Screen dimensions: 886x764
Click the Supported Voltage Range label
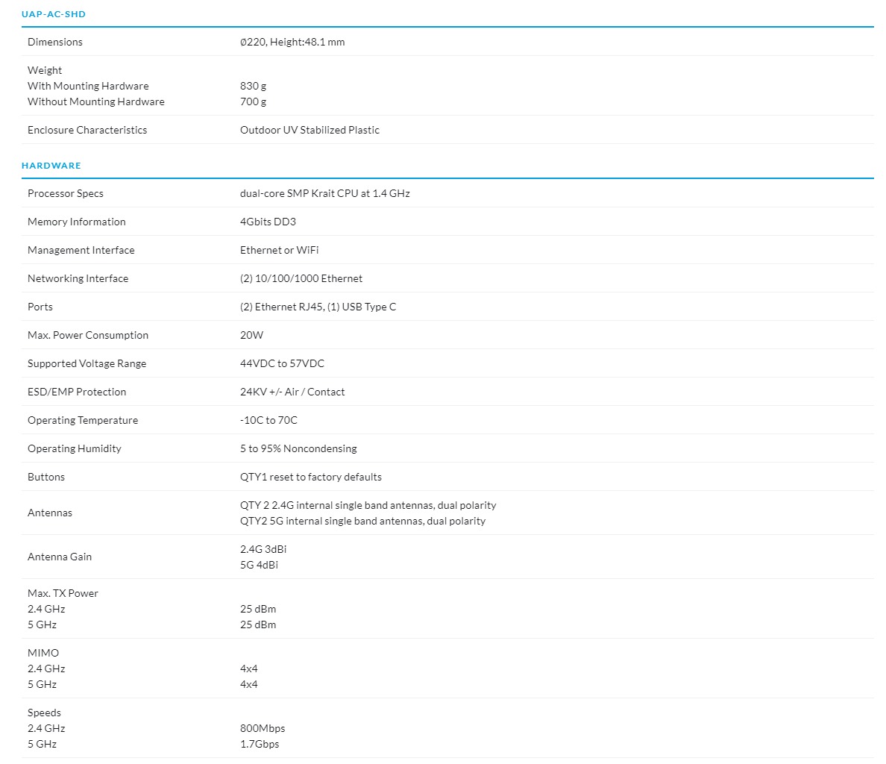[x=87, y=363]
